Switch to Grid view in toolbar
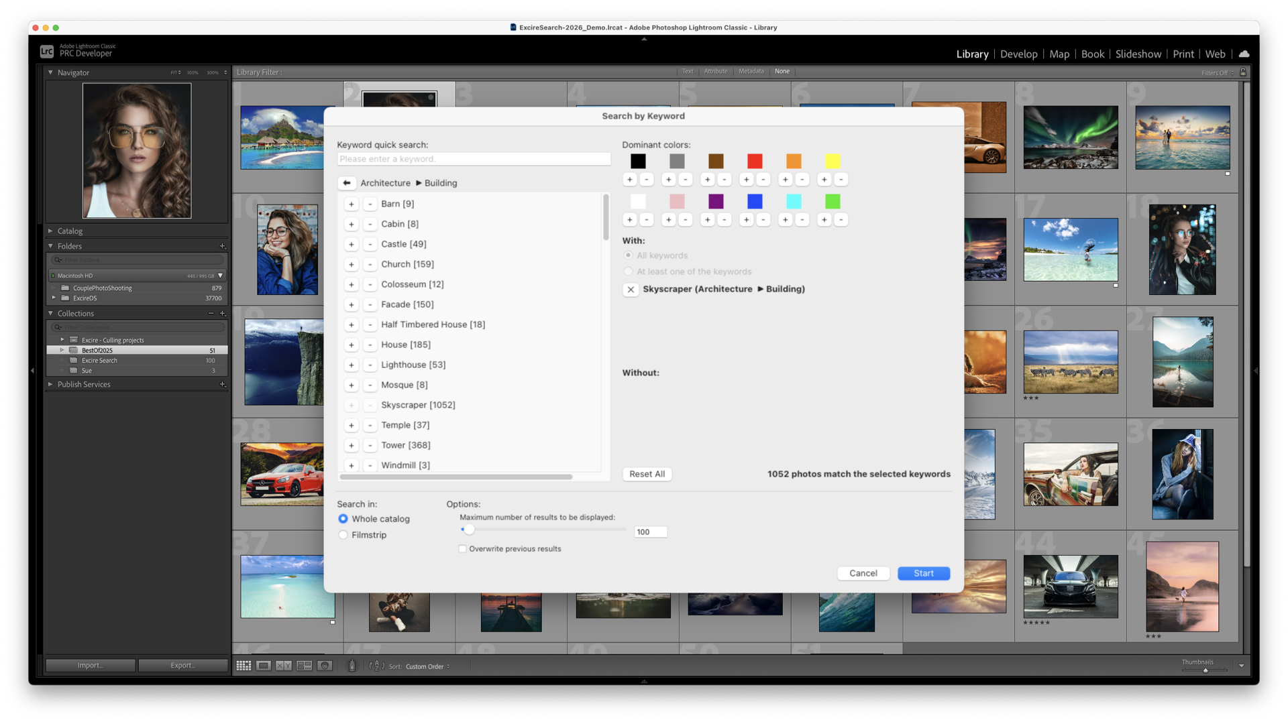 tap(244, 666)
